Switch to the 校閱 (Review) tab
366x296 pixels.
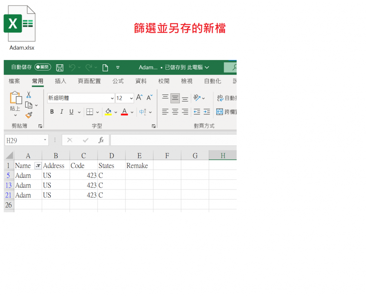pos(164,81)
